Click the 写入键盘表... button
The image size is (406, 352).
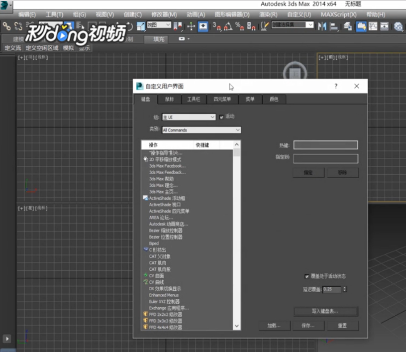[326, 311]
